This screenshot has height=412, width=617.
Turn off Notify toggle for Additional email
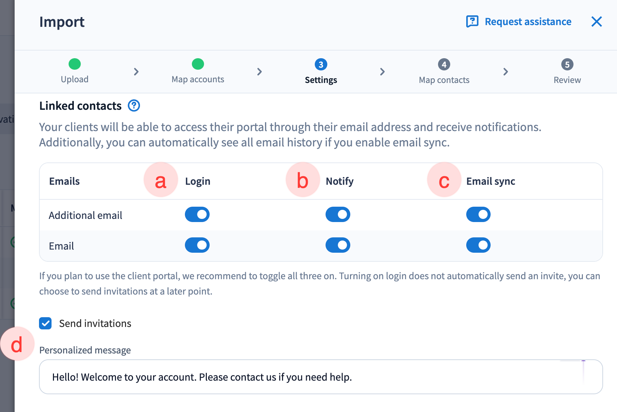pyautogui.click(x=338, y=215)
